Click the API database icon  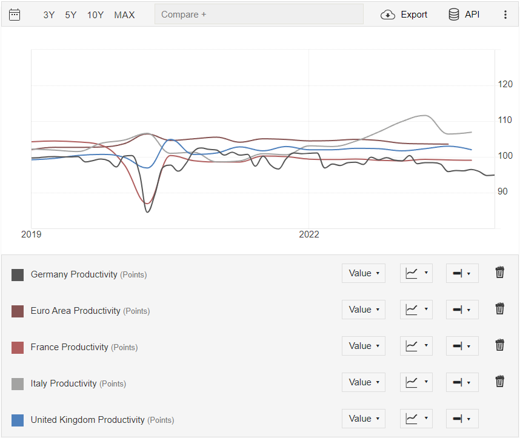(x=454, y=15)
